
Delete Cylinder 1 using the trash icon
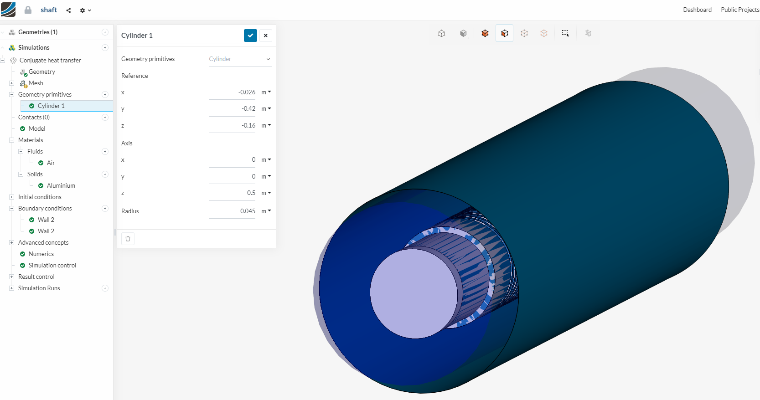pos(128,239)
